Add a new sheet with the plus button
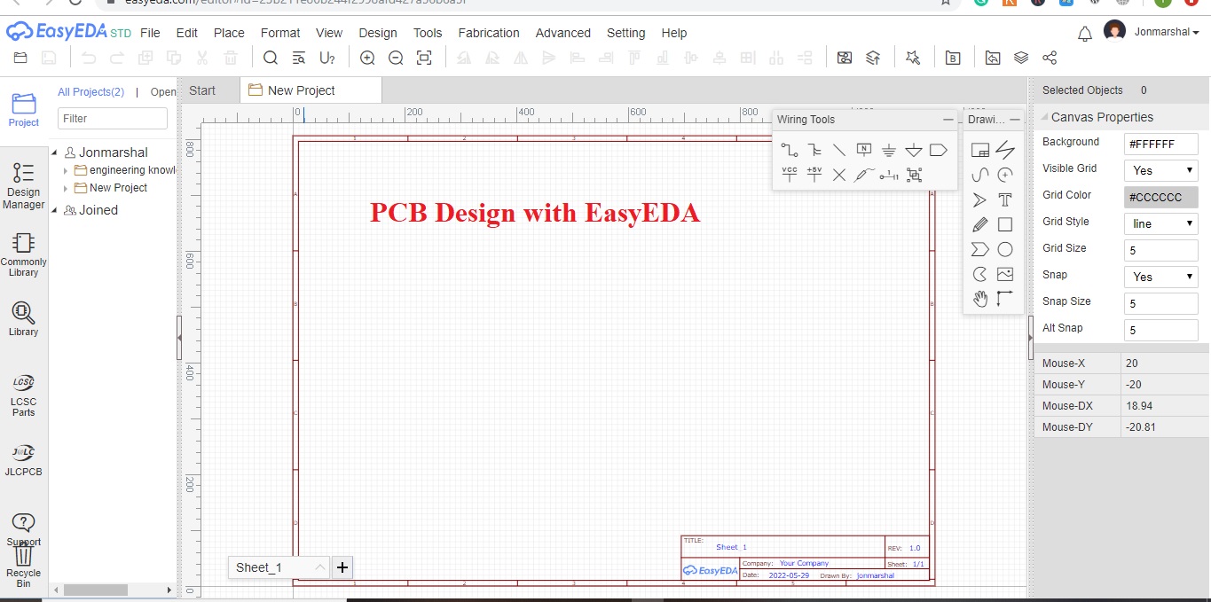Viewport: 1211px width, 602px height. tap(342, 567)
